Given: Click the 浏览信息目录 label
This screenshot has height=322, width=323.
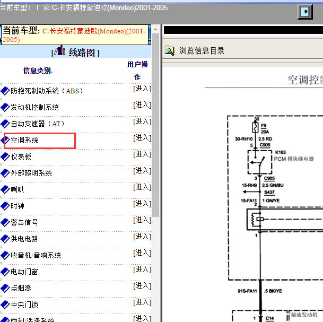Looking at the screenshot, I should [x=202, y=51].
